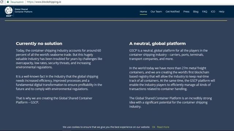Image resolution: width=234 pixels, height=131 pixels.
Task: Click the GSCP globe logo
Action: [x=9, y=11]
